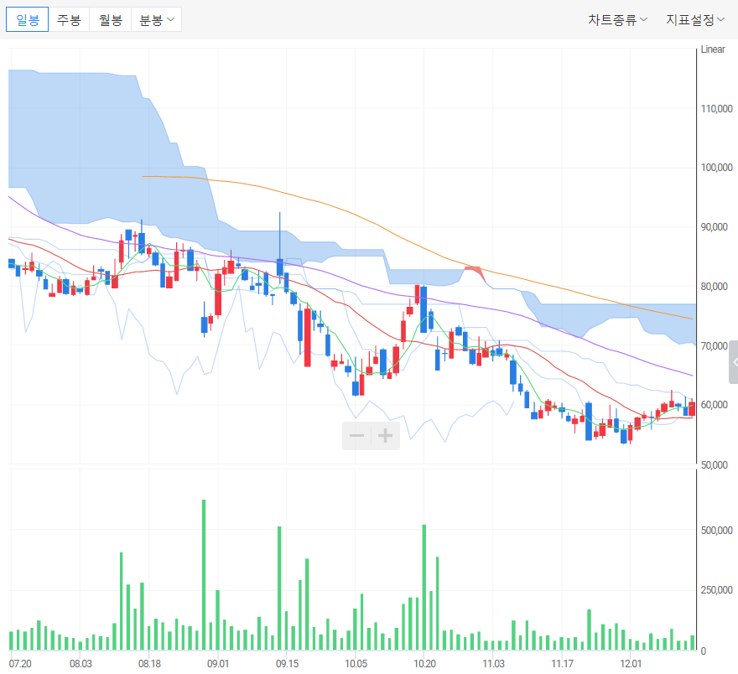Switch to the 월봉 monthly chart tab
This screenshot has height=674, width=738.
pos(110,20)
